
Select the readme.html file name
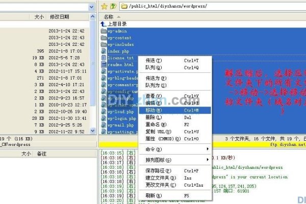coord(120,65)
